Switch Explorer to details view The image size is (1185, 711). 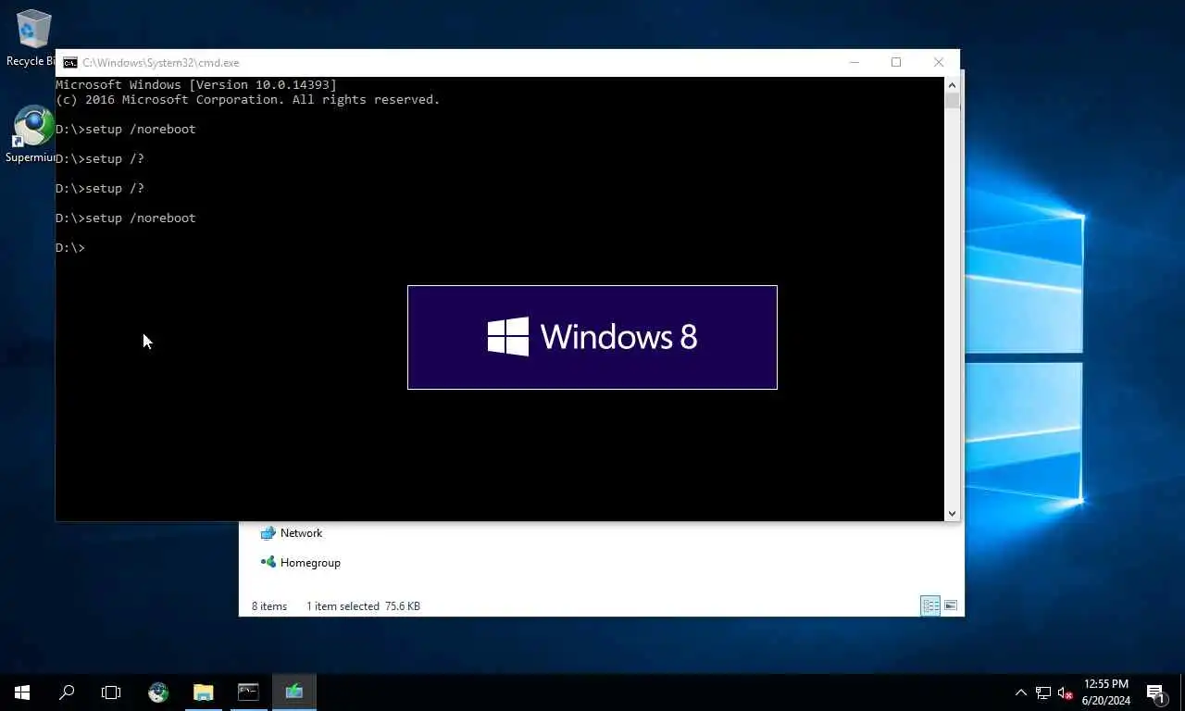click(930, 606)
